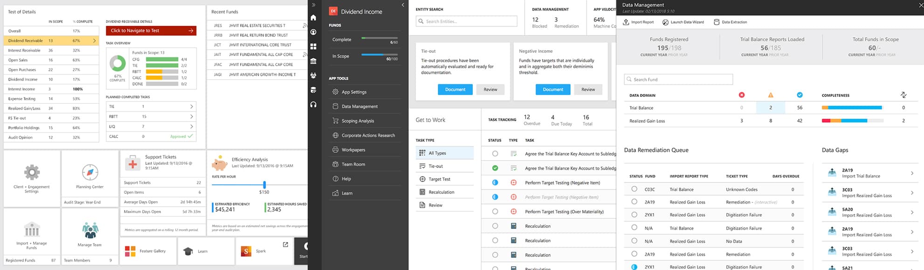924x270 pixels.
Task: Launch Data Wizard from the toolbar
Action: (683, 22)
